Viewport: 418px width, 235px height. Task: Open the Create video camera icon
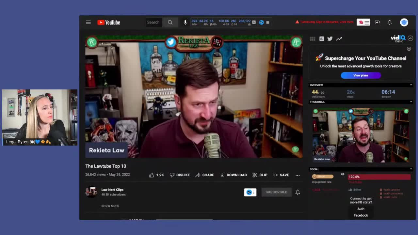(378, 22)
